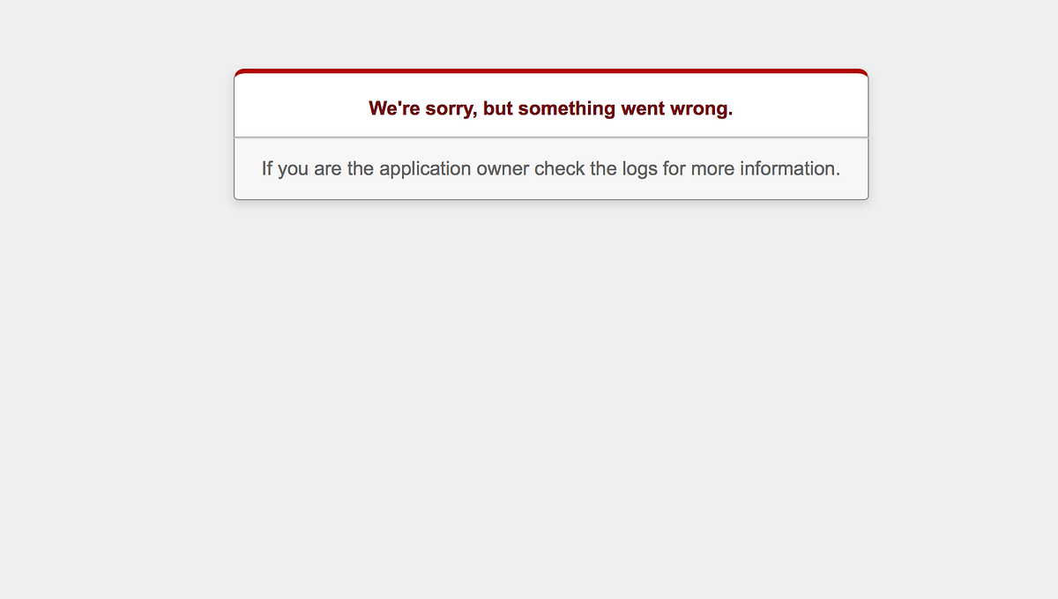Click the white header panel left of the heading
Screen dimensions: 1058x599
pyautogui.click(x=300, y=107)
